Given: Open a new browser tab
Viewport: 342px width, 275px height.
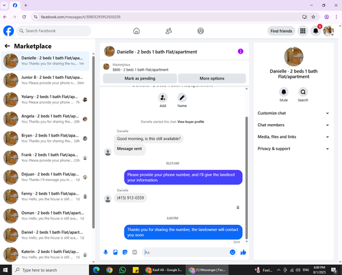Looking at the screenshot, I should pyautogui.click(x=25, y=5).
